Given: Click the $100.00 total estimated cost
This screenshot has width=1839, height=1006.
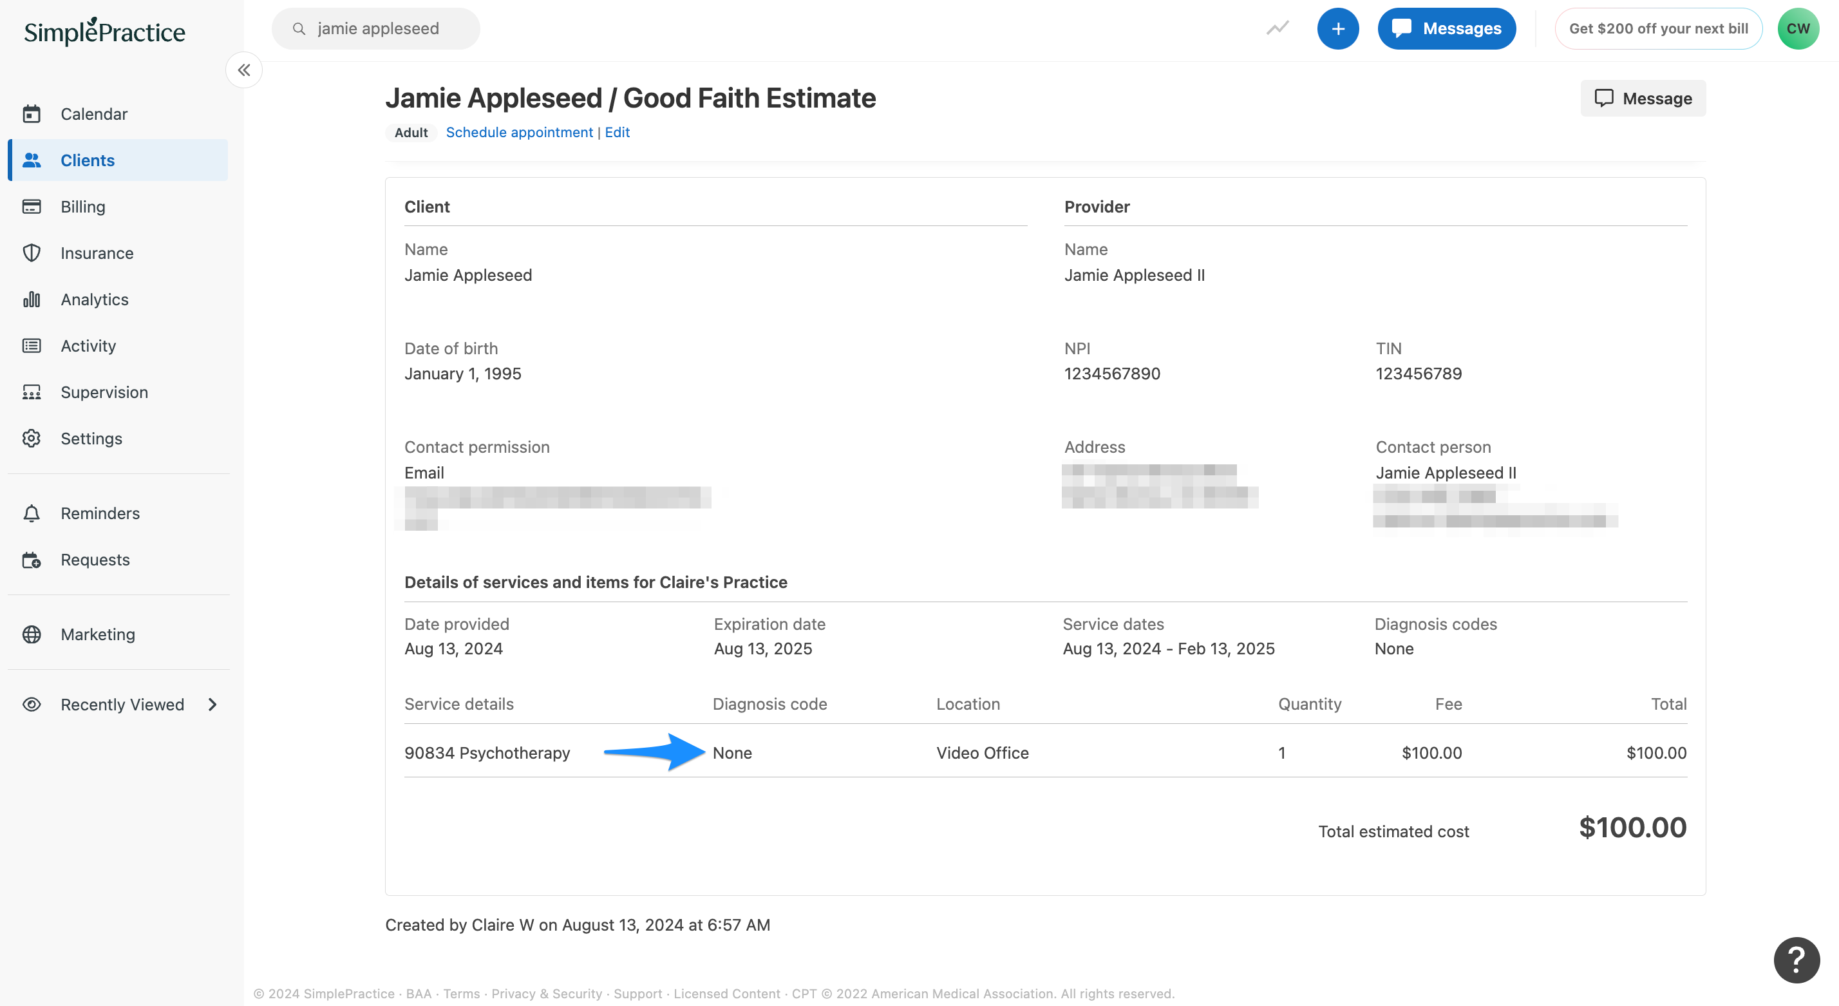Looking at the screenshot, I should (1632, 827).
